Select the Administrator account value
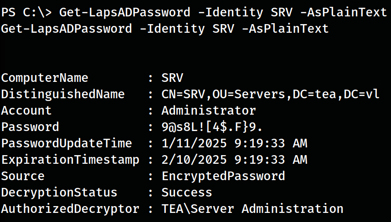This screenshot has height=222, width=391. (209, 111)
